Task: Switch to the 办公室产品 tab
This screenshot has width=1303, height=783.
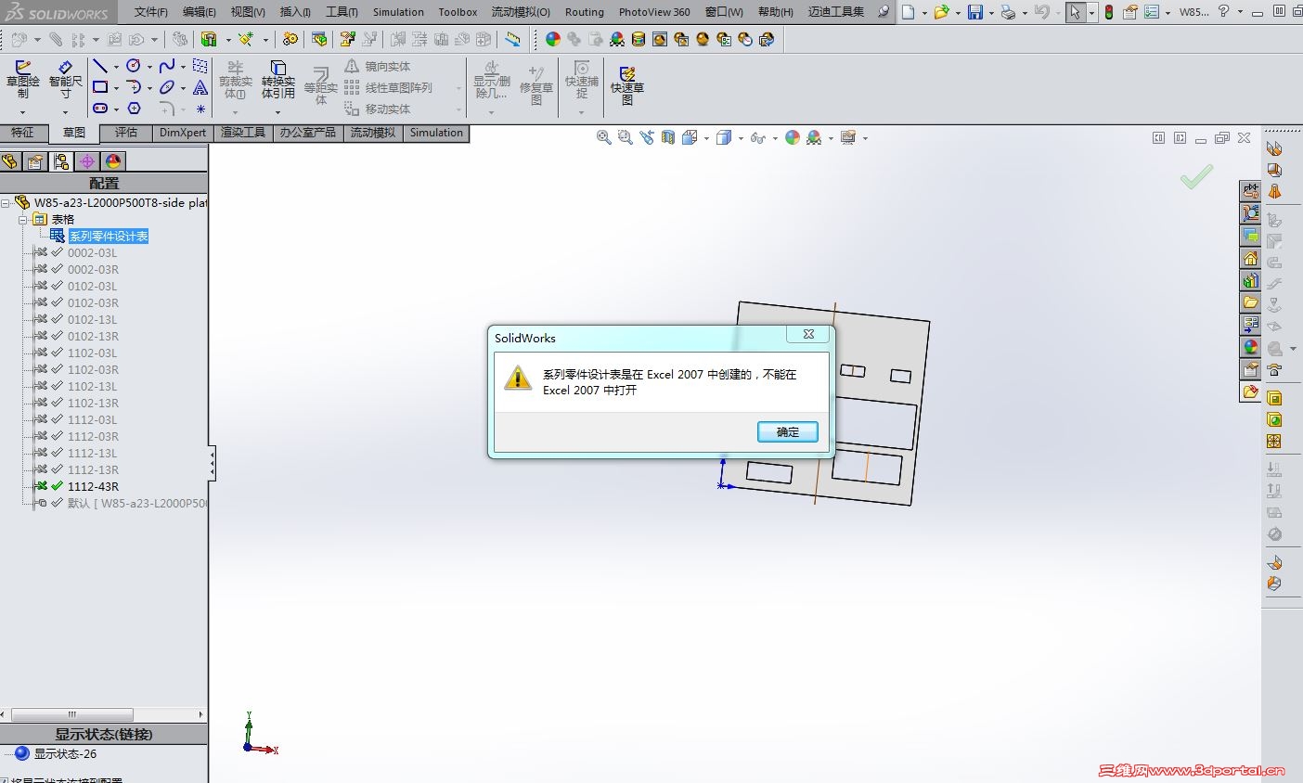Action: pos(308,133)
